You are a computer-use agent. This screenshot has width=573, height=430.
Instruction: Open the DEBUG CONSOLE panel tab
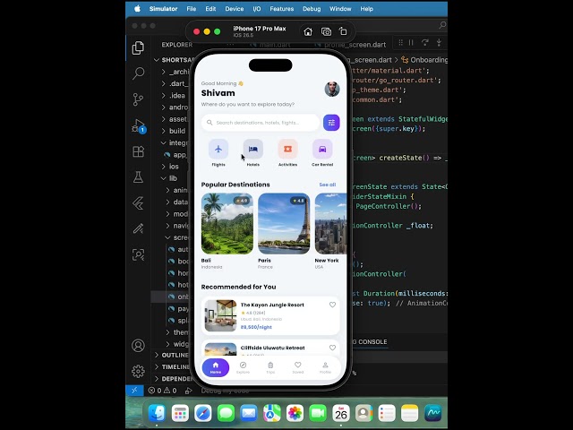(x=369, y=342)
